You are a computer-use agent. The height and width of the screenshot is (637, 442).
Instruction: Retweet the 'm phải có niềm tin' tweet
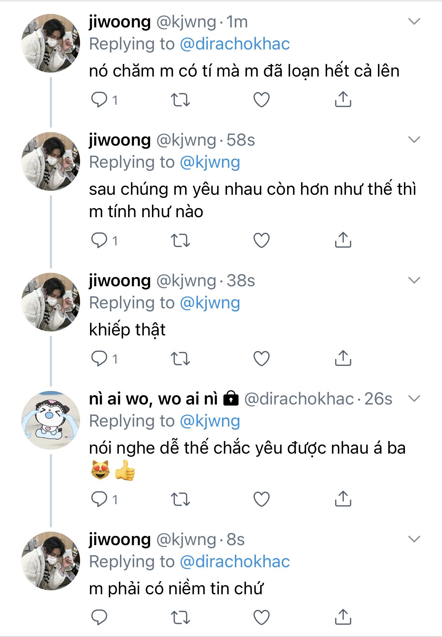point(180,617)
